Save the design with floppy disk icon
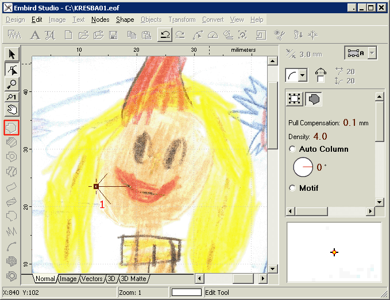Viewport: 390px width, 300px height. tap(113, 35)
